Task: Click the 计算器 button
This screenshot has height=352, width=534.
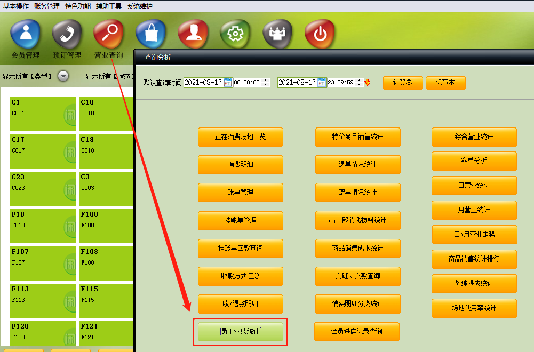Action: [x=403, y=83]
